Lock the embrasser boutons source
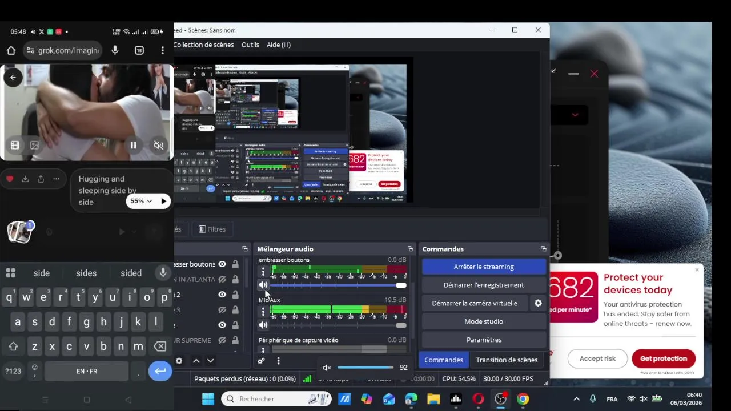731x411 pixels. pyautogui.click(x=235, y=264)
